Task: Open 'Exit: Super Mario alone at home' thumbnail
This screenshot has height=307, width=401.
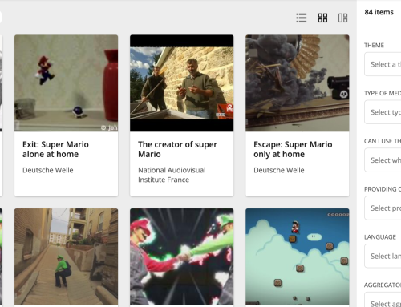Action: [x=66, y=83]
